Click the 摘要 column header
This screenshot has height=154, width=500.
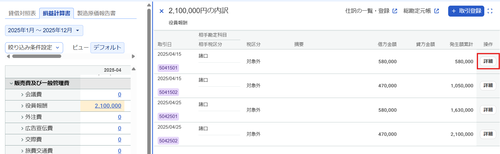tap(299, 44)
